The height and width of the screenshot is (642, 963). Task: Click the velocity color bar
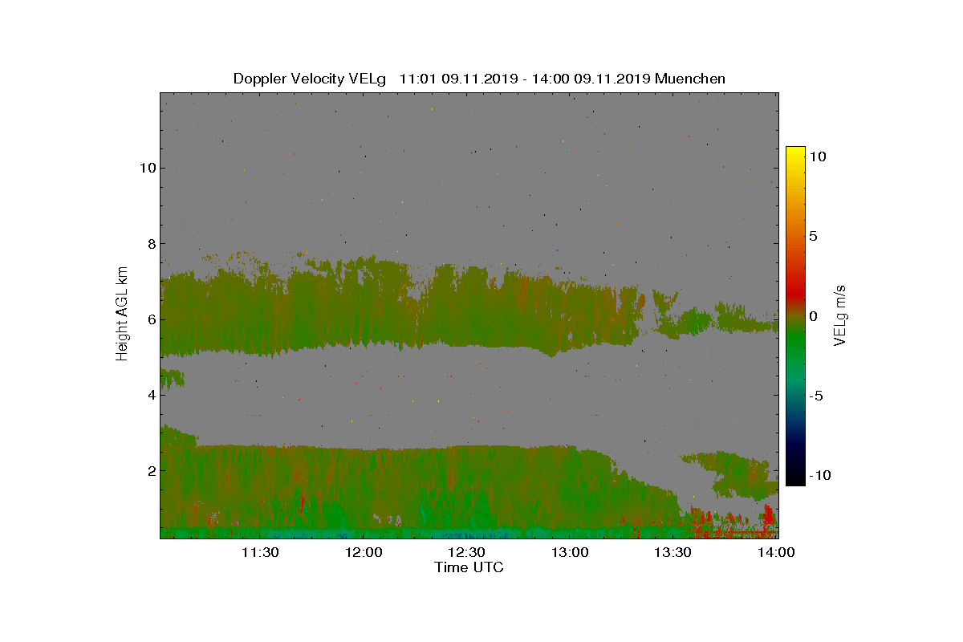795,316
